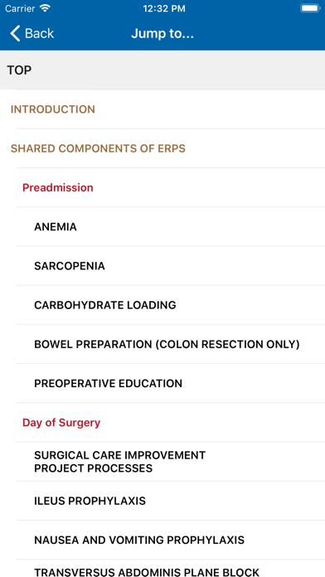Open the INTRODUCTION section
The width and height of the screenshot is (325, 577).
click(x=162, y=109)
